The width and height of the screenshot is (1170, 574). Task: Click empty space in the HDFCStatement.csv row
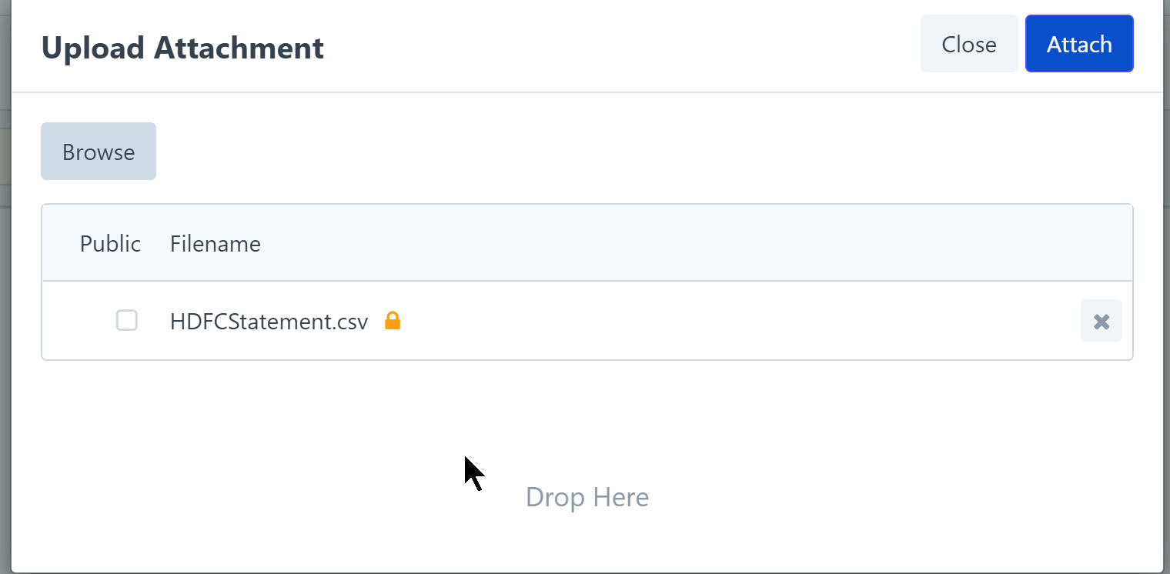[731, 320]
